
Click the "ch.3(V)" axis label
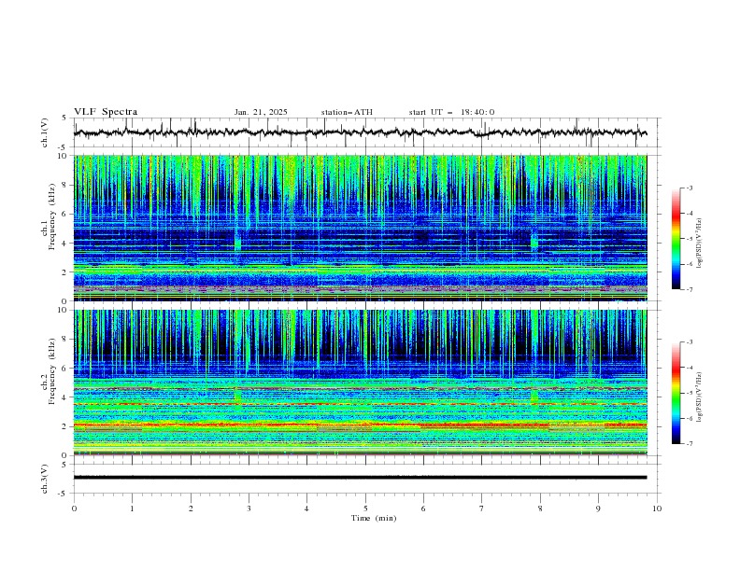click(x=45, y=479)
